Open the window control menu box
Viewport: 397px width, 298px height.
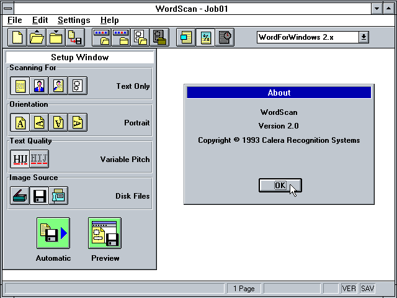pos(8,9)
